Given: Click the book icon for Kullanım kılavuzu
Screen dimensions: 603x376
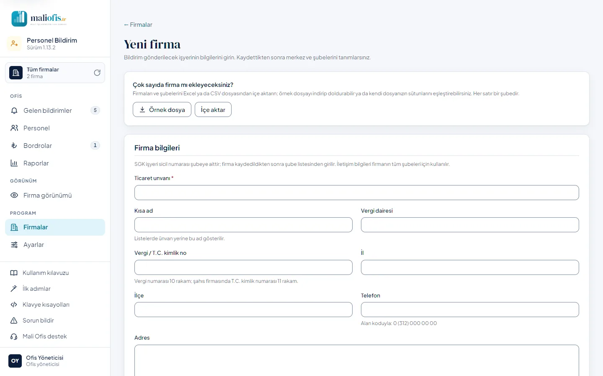Looking at the screenshot, I should [x=14, y=273].
